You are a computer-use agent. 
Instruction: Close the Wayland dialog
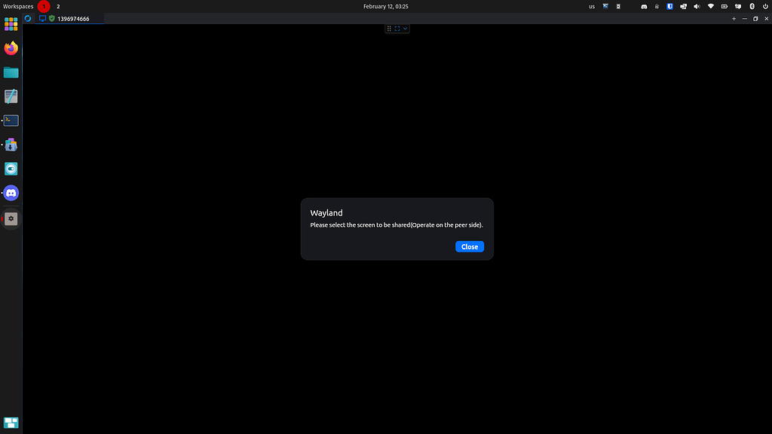(x=469, y=246)
